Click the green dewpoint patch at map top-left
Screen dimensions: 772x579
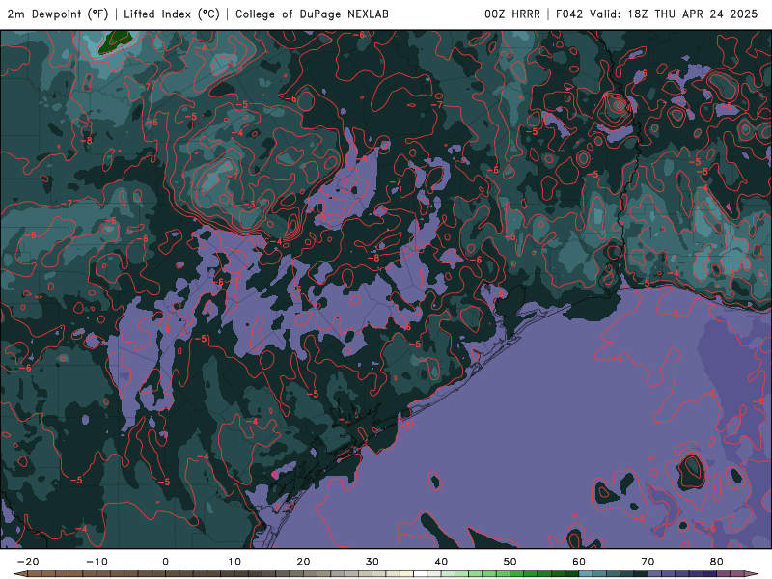(x=113, y=41)
